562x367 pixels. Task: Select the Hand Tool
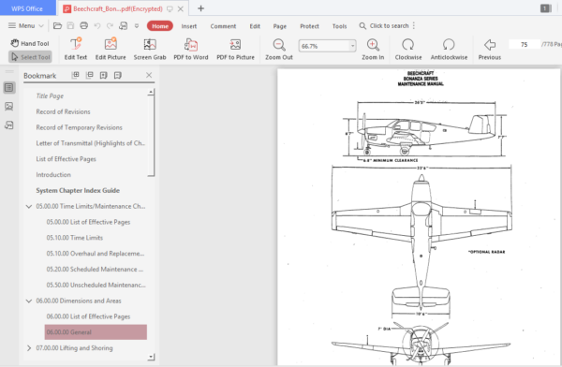coord(30,43)
